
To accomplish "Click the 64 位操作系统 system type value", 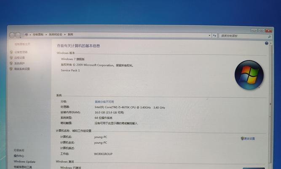I will tap(103, 118).
